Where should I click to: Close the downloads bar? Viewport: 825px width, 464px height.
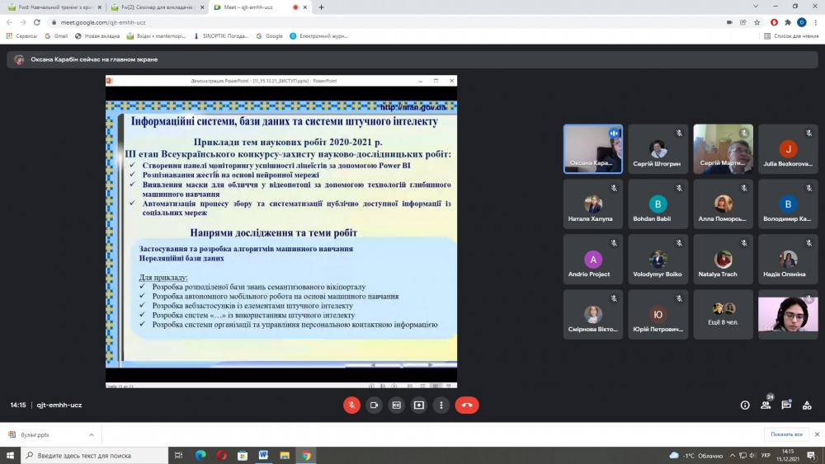coord(817,434)
